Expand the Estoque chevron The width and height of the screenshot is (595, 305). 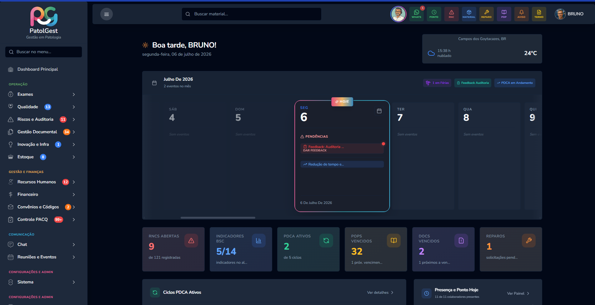click(74, 157)
